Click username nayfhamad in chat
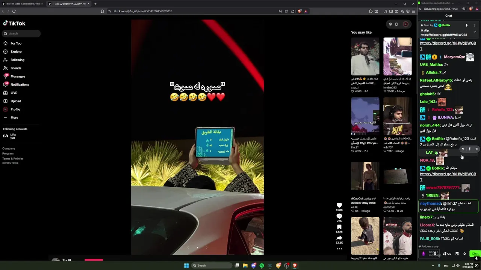Image resolution: width=481 pixels, height=270 pixels. click(430, 204)
